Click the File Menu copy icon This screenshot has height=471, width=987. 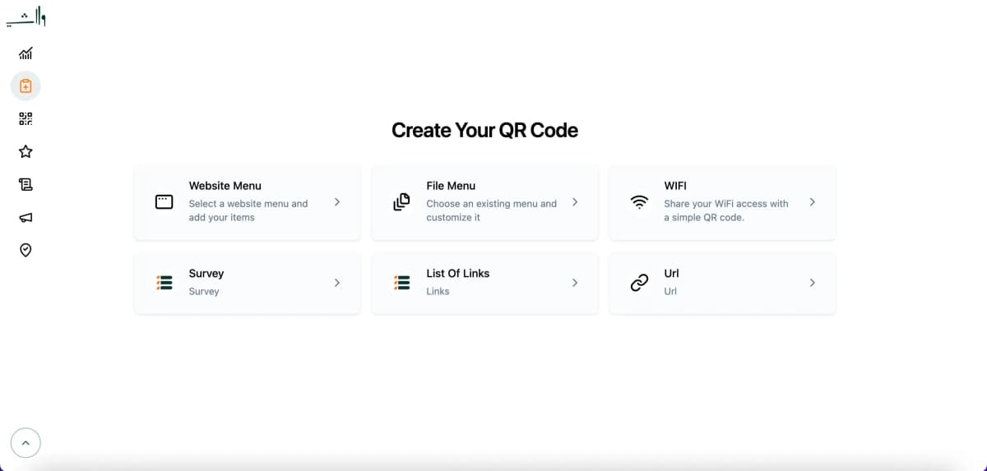pos(401,202)
